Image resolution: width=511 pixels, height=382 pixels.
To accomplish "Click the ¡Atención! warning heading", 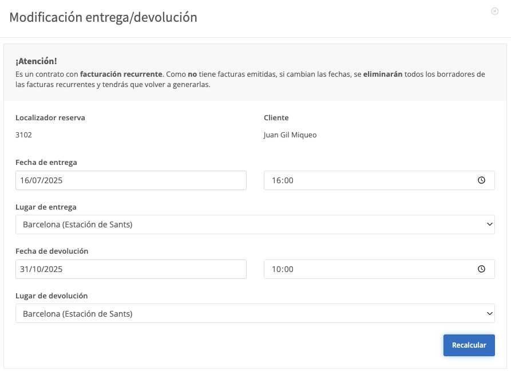I will pos(36,61).
